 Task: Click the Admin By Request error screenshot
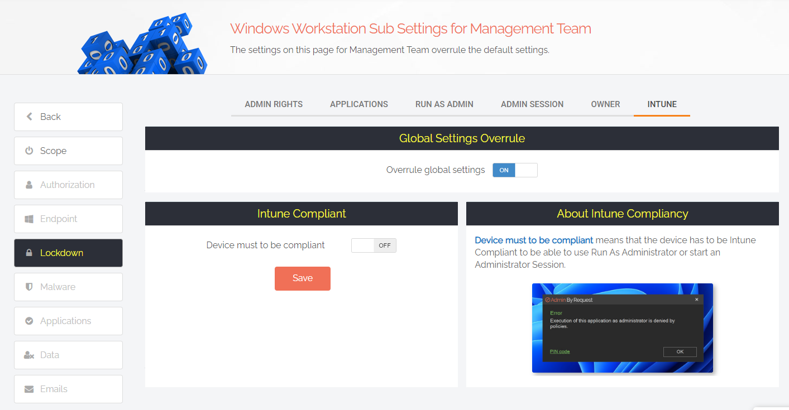point(623,328)
